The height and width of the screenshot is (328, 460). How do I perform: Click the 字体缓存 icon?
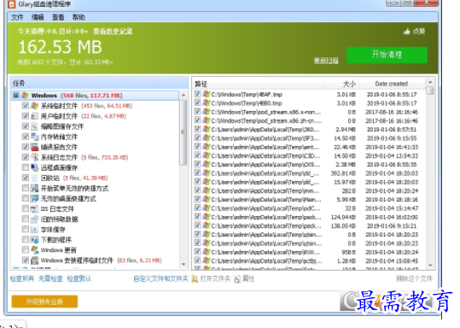point(35,229)
